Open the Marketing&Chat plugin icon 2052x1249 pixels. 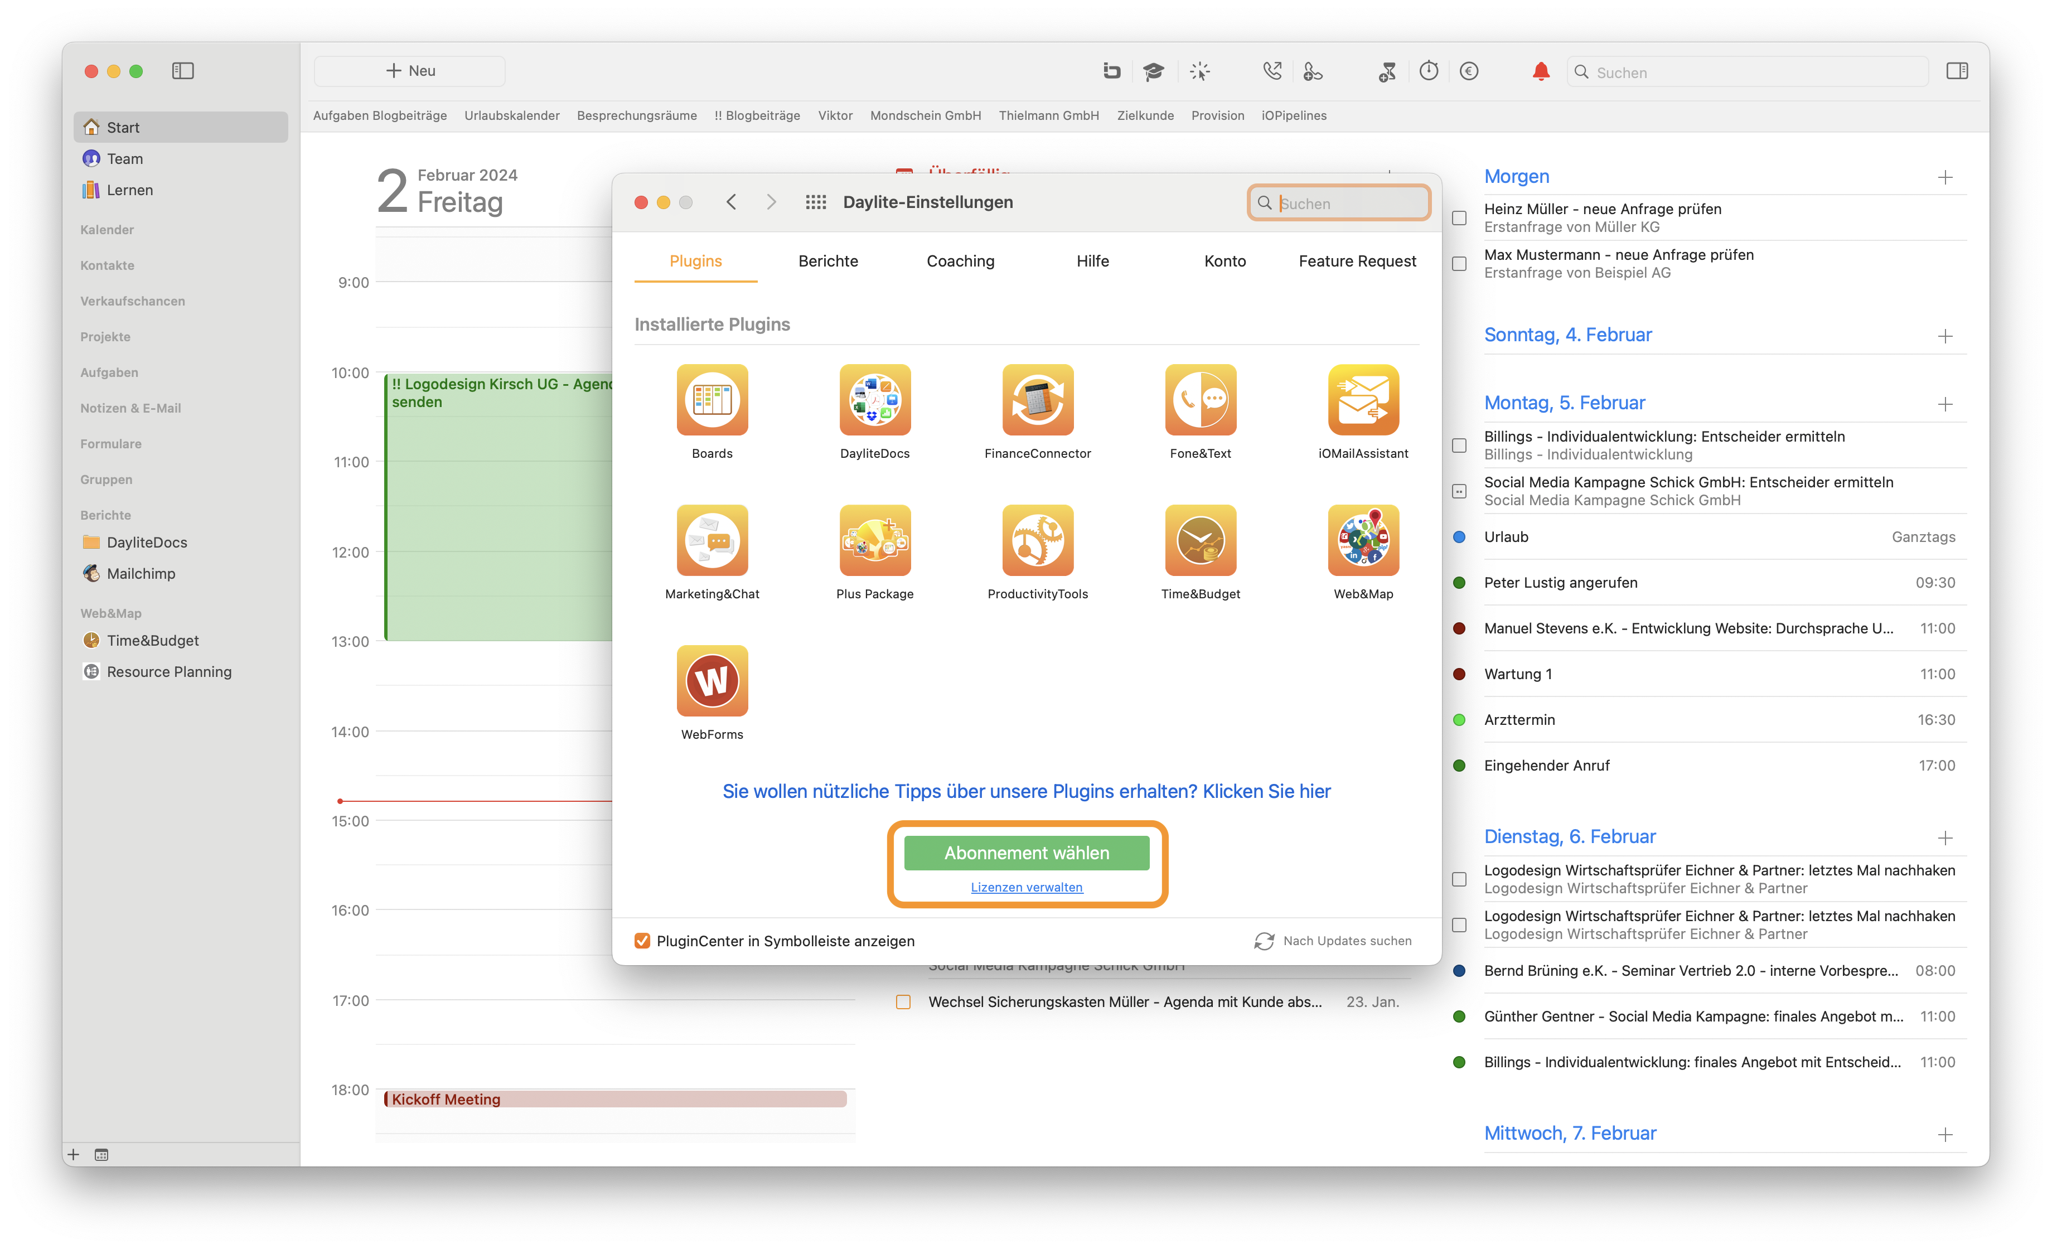click(712, 540)
